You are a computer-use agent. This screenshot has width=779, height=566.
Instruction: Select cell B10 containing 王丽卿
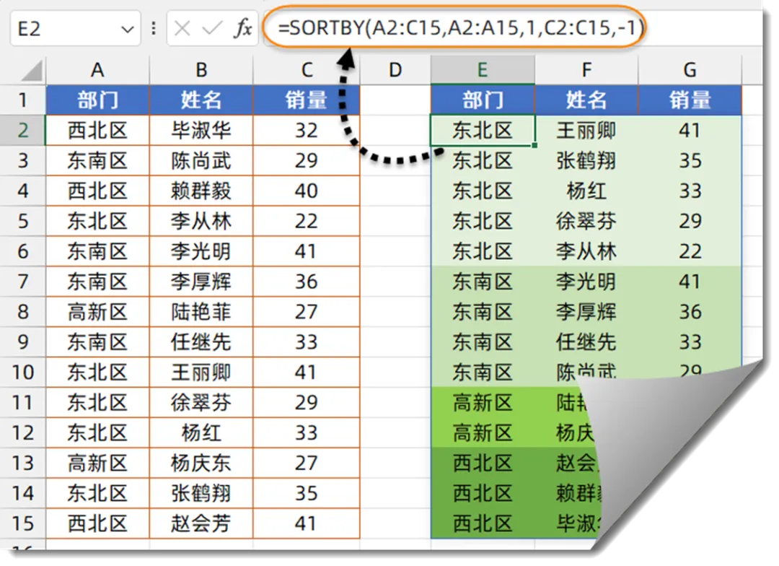(x=201, y=373)
